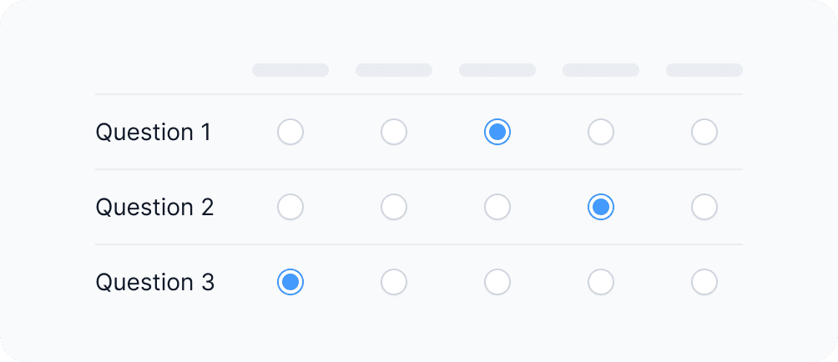
Task: Click the last column header placeholder
Action: click(x=704, y=70)
